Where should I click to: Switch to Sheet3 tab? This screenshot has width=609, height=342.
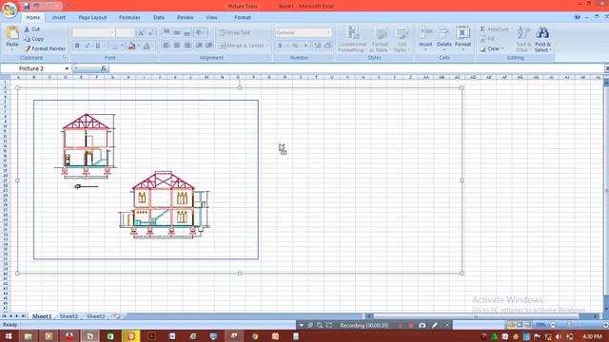95,316
